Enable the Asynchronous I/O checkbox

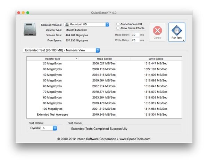point(118,24)
